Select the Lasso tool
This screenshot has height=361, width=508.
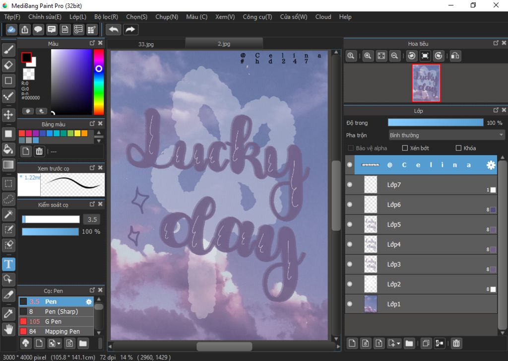pos(8,199)
